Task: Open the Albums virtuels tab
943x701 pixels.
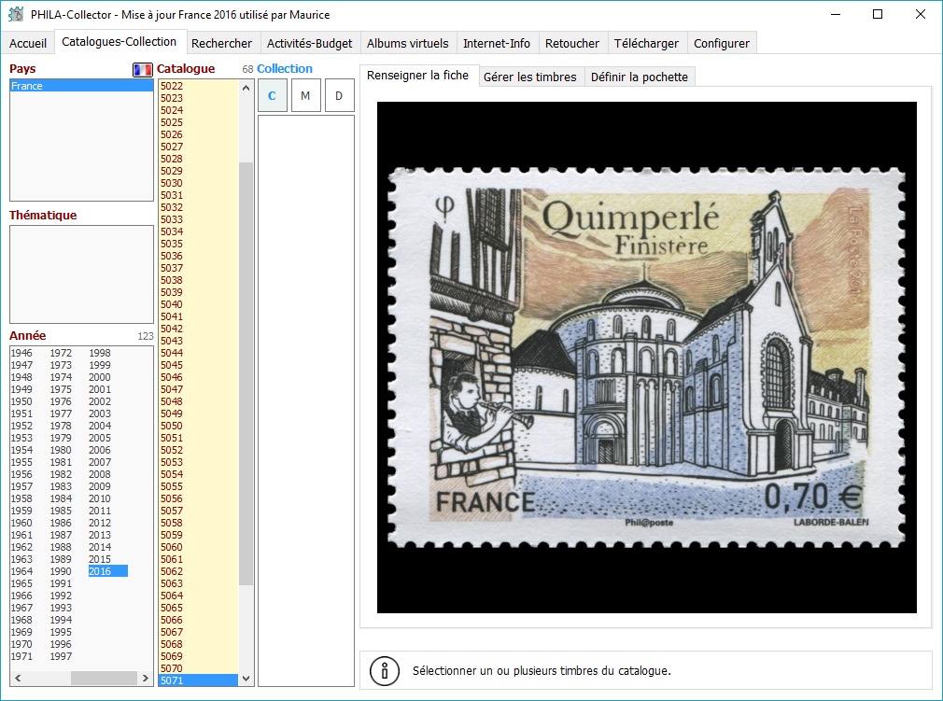Action: point(408,43)
